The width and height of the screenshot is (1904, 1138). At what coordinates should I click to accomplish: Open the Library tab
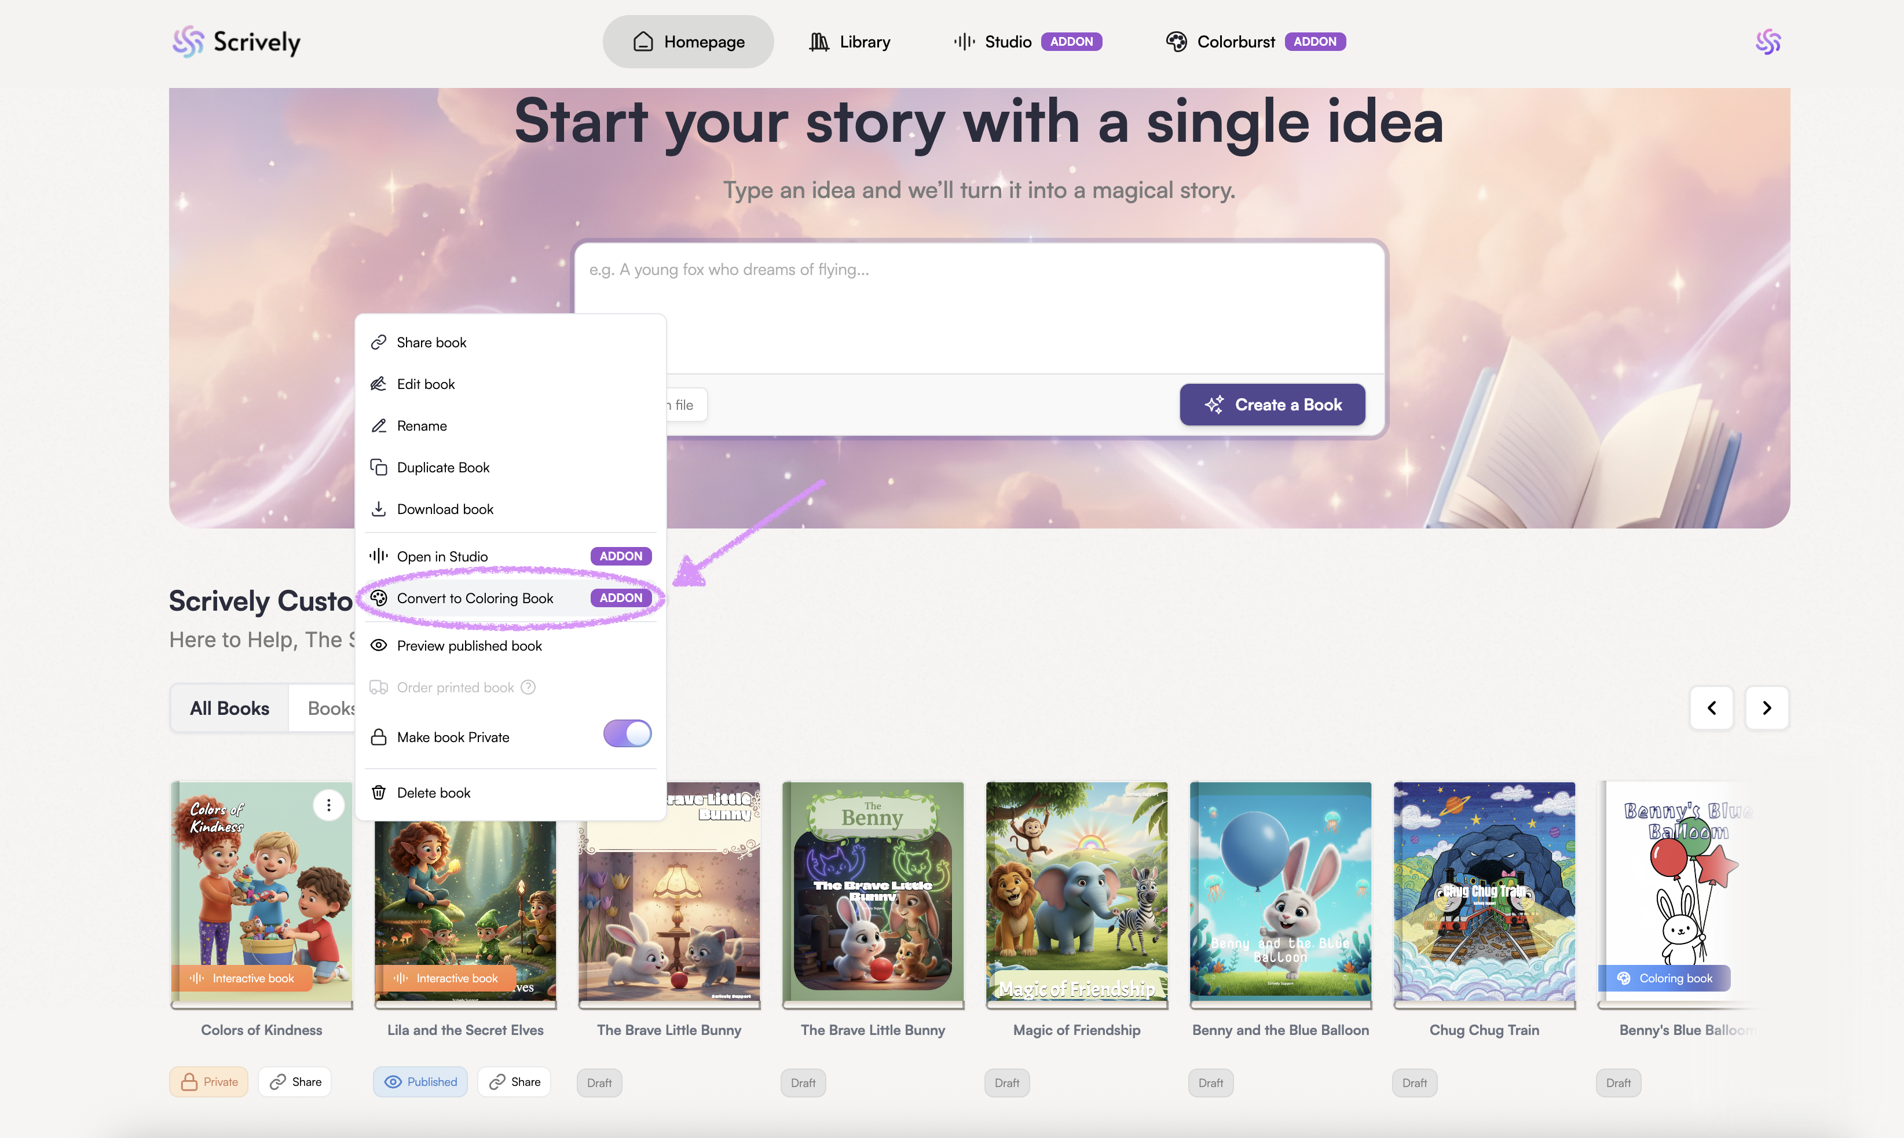(x=849, y=42)
